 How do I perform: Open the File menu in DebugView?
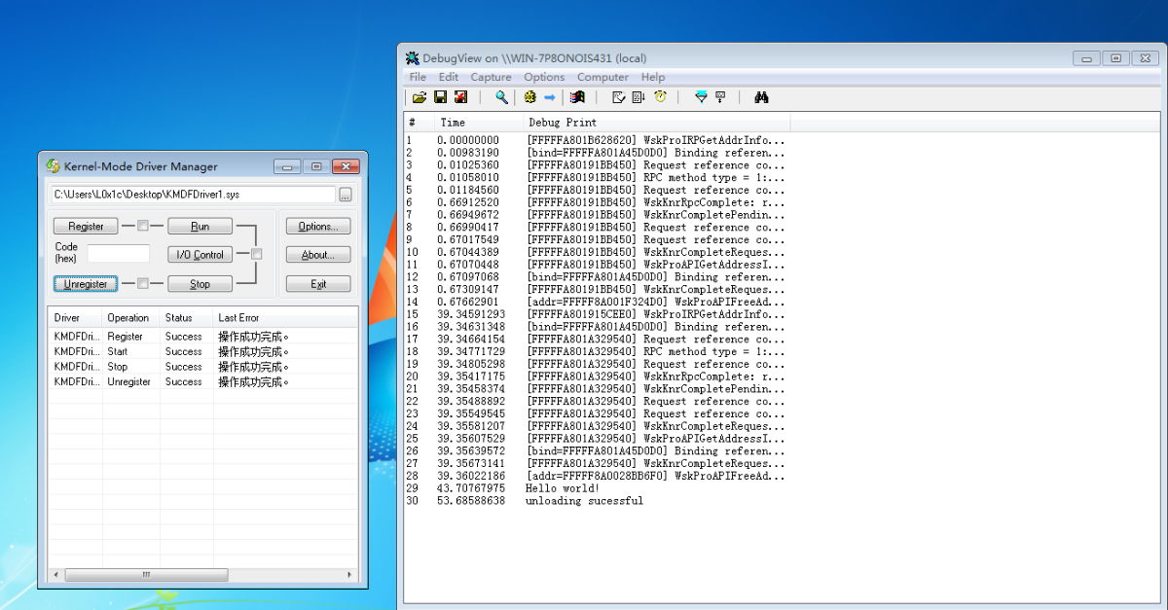(418, 77)
